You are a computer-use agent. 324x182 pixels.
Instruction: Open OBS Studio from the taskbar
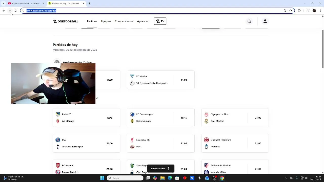(214, 178)
